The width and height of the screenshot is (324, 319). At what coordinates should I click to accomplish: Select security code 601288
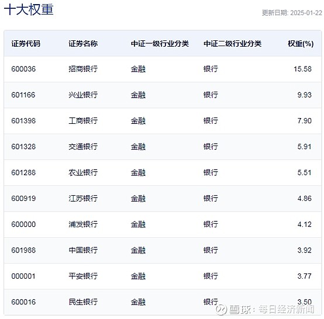(23, 172)
